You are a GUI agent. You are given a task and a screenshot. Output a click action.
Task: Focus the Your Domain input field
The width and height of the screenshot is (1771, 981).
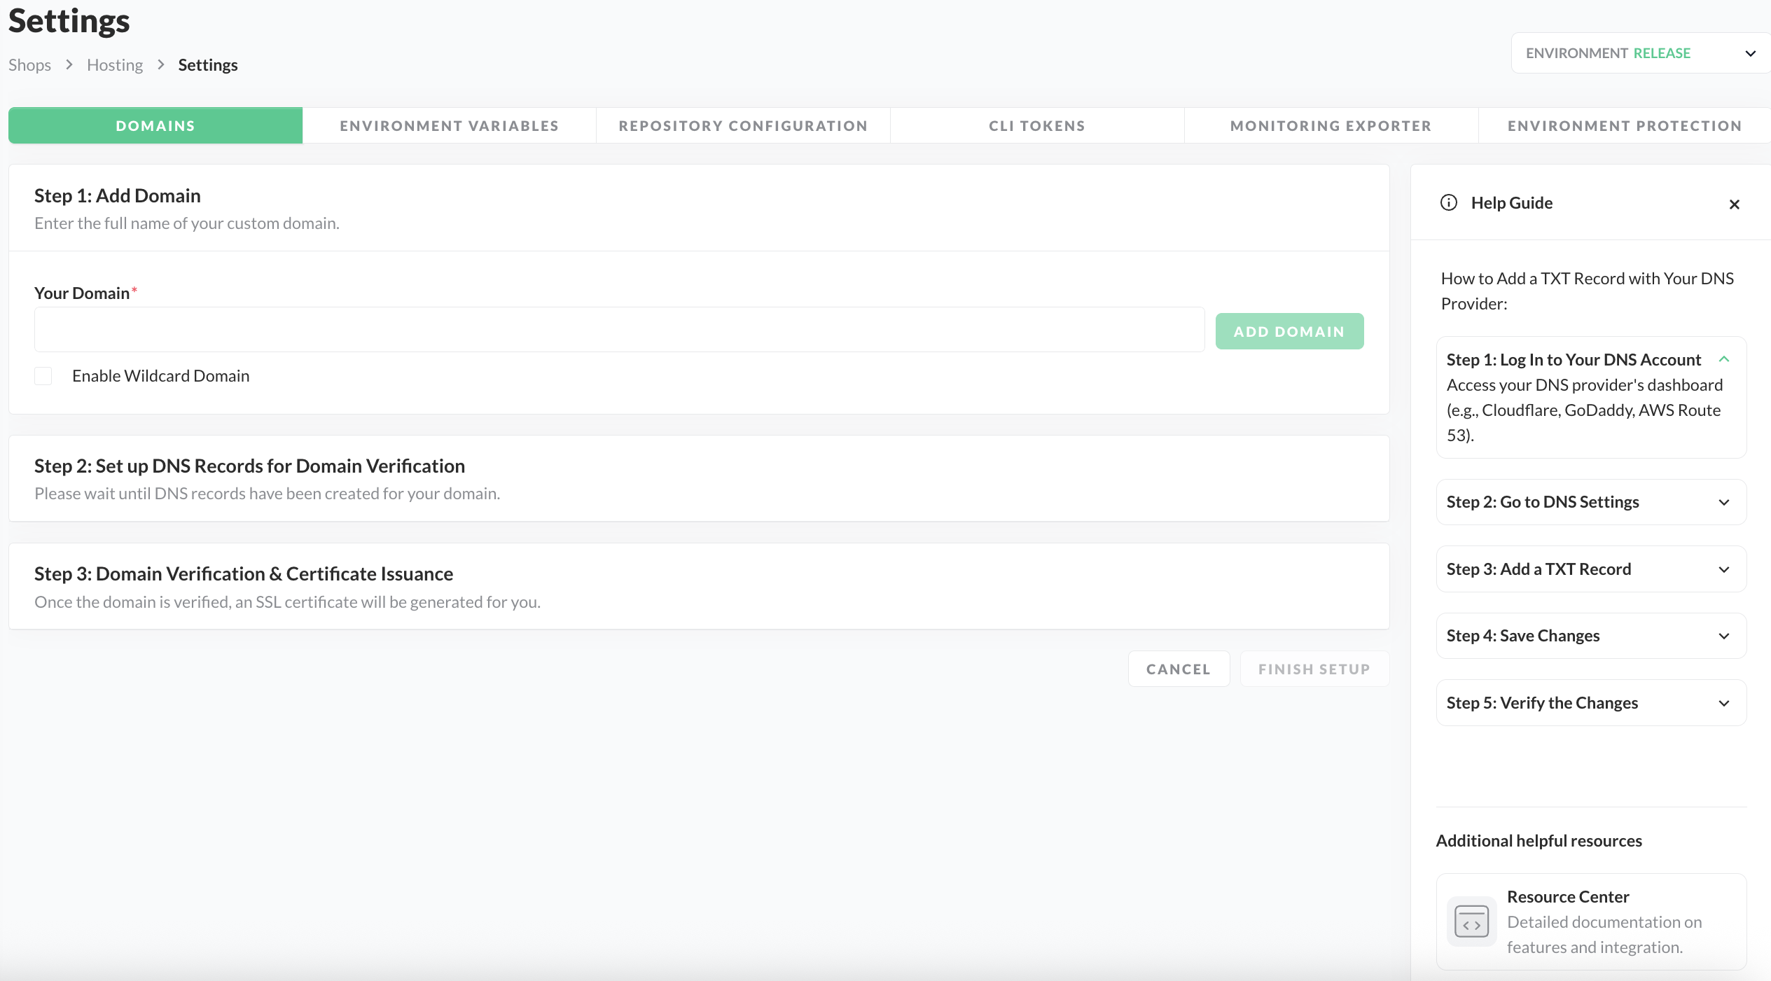click(619, 330)
